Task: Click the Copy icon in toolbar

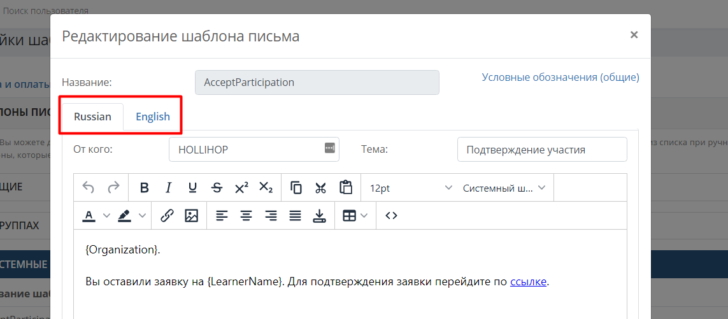Action: [x=296, y=188]
